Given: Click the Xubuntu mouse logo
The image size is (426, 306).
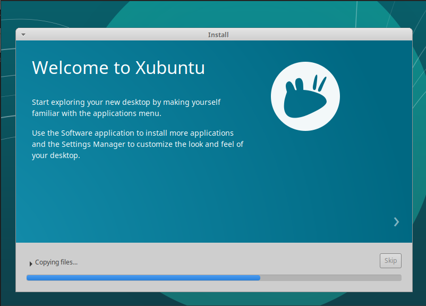Looking at the screenshot, I should [x=305, y=96].
